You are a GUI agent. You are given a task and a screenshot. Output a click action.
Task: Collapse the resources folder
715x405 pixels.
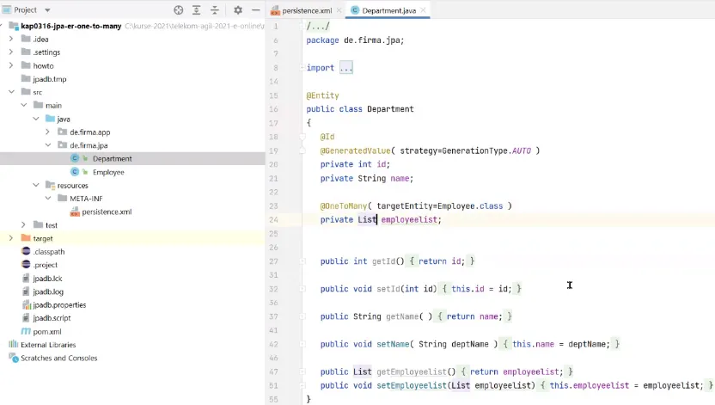pyautogui.click(x=36, y=185)
